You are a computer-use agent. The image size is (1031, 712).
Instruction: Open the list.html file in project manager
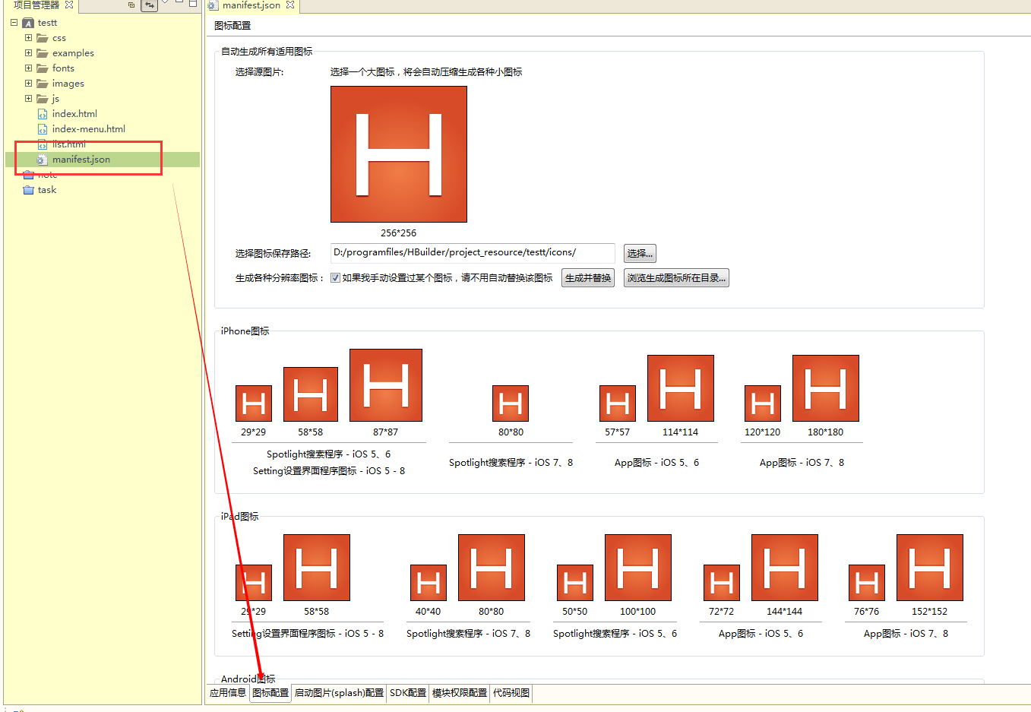(43, 144)
